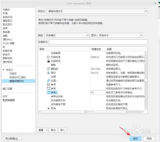Viewport: 160px width, 142px height.
Task: Select 增材制造 in the left panel
Action: (x=7, y=62)
